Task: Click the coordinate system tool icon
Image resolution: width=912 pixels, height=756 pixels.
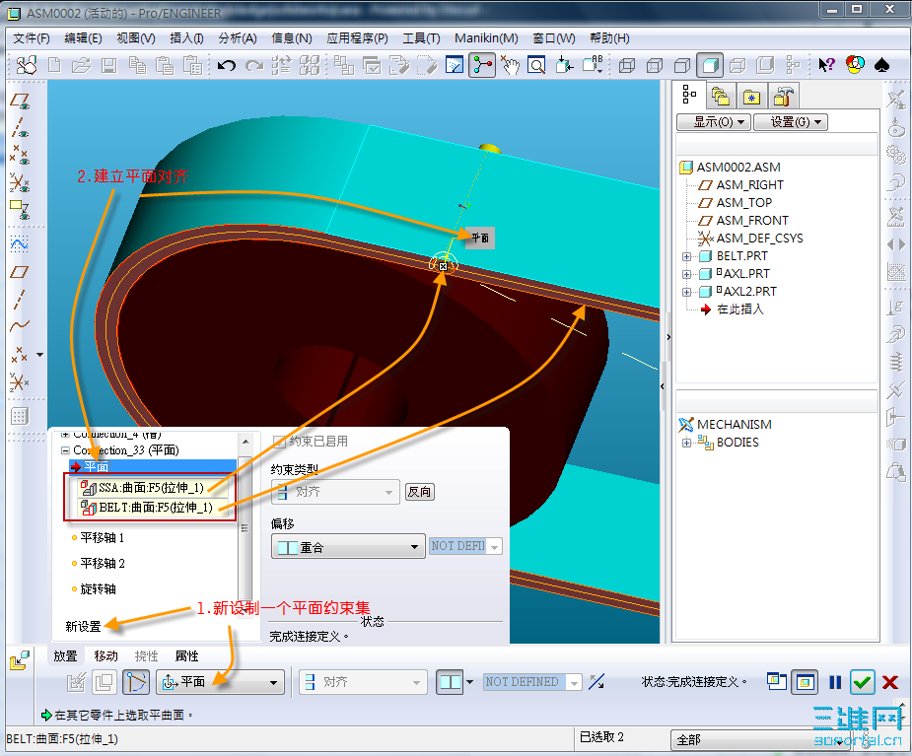Action: [20, 382]
